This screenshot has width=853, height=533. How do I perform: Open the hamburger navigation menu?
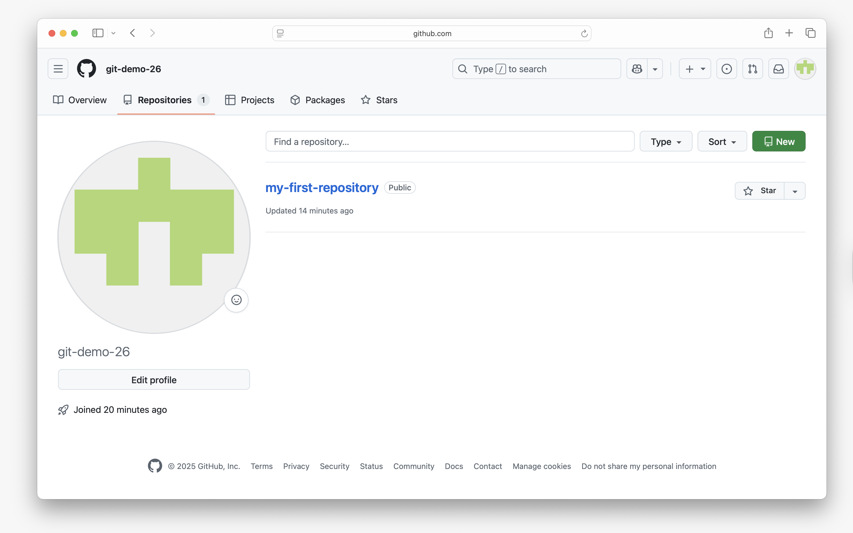pos(58,68)
